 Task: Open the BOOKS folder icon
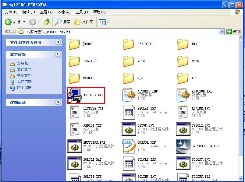74,44
